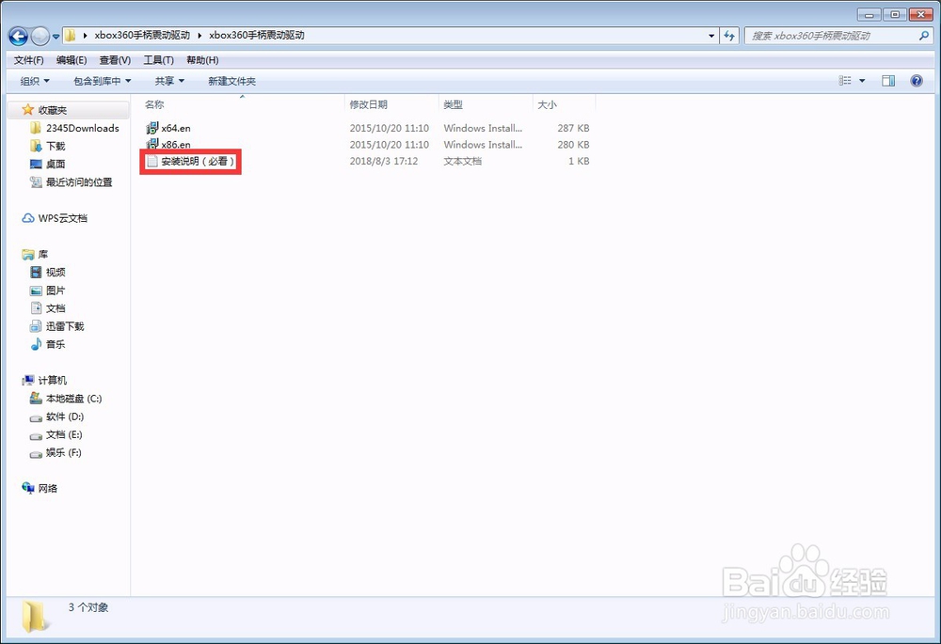Open the 迅雷下载 library
The image size is (941, 644).
57,326
